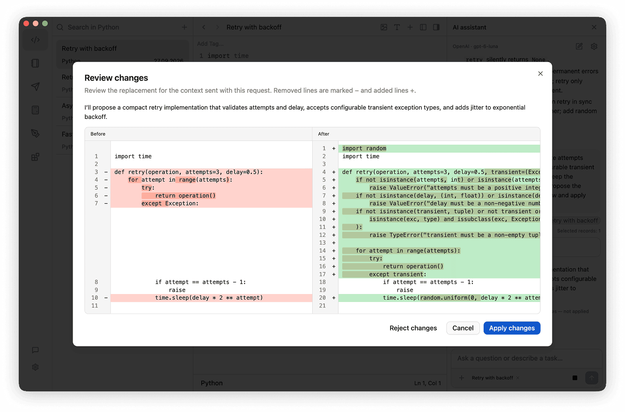625x412 pixels.
Task: Click the removed except Exception line
Action: 211,204
